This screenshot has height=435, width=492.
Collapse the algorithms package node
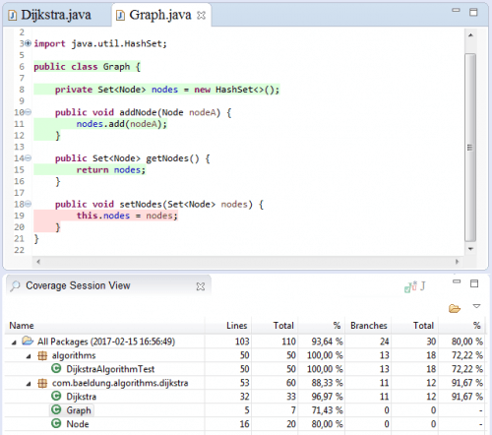pos(29,356)
